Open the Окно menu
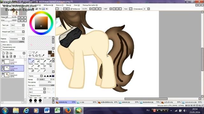The height and width of the screenshot is (114, 204). point(77,5)
